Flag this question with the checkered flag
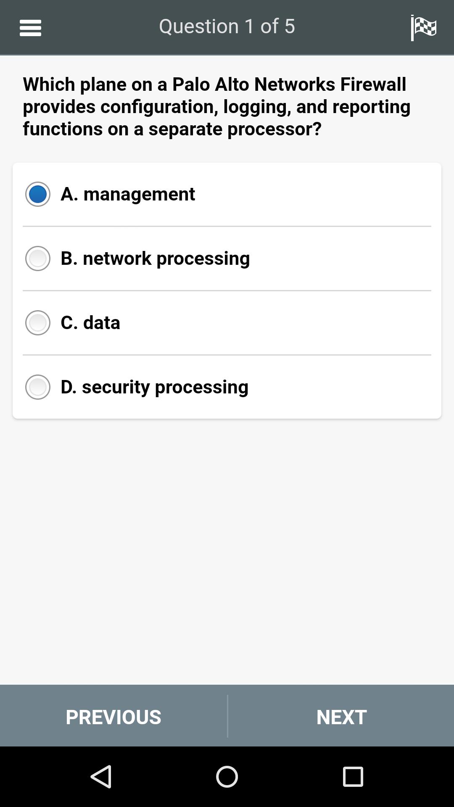 coord(423,28)
